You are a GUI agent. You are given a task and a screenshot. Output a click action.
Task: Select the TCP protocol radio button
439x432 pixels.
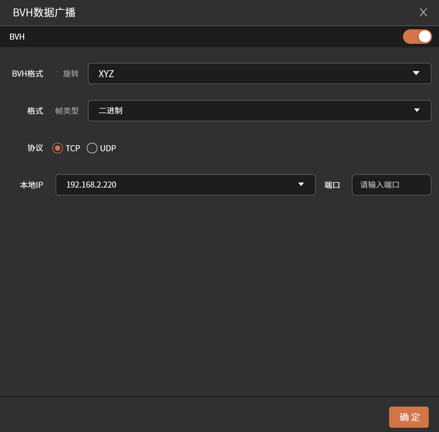pyautogui.click(x=57, y=148)
